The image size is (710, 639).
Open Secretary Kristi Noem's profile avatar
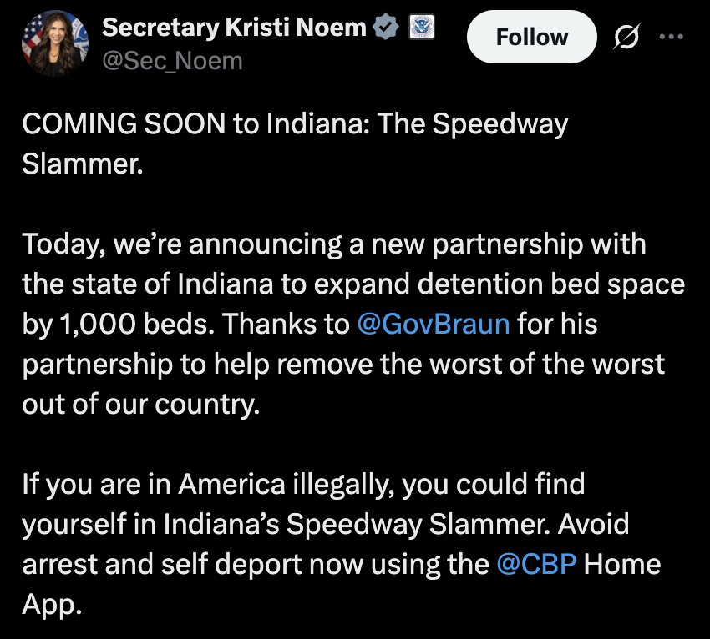coord(55,43)
